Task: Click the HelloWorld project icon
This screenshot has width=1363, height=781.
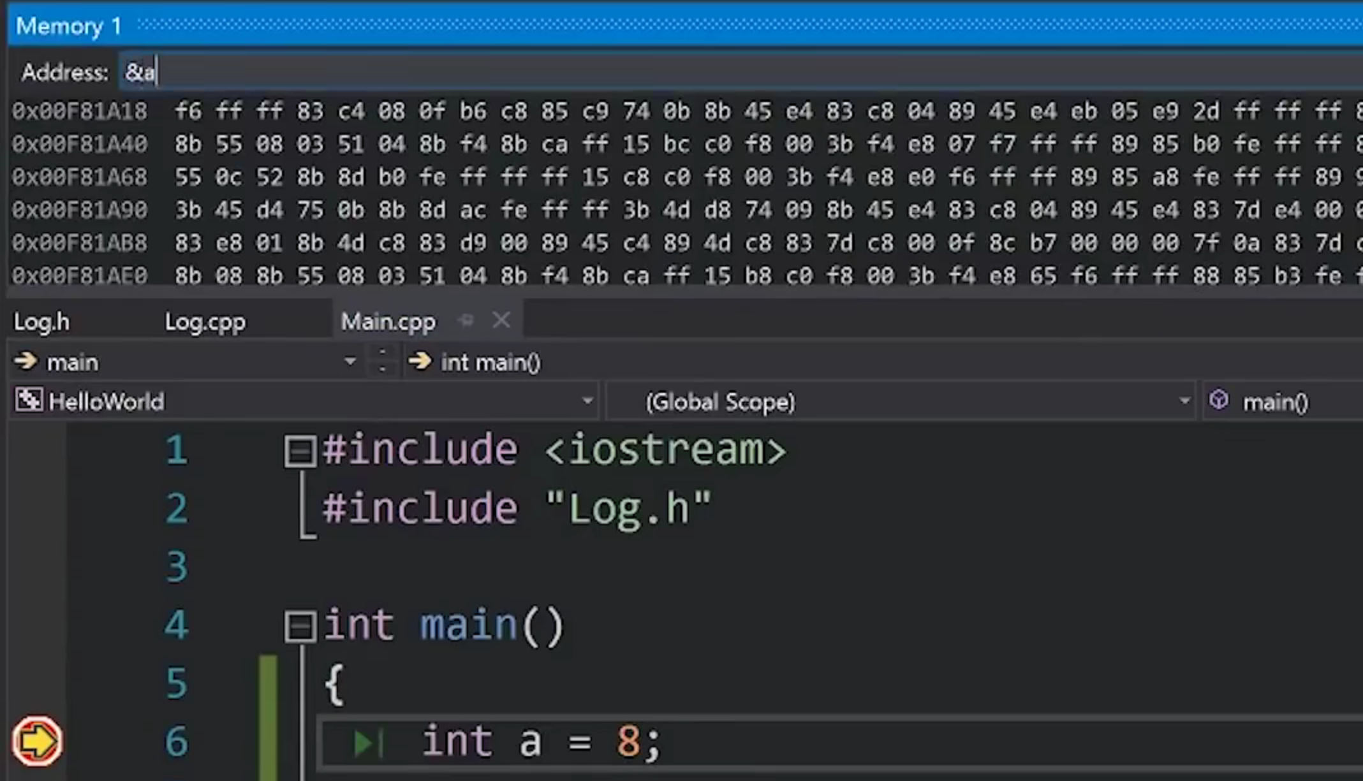Action: point(28,400)
